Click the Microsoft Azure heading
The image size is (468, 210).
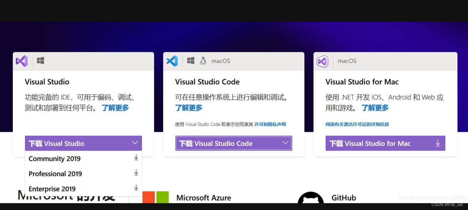click(x=204, y=198)
